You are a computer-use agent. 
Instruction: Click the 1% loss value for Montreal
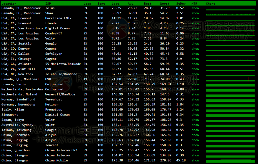[x=85, y=79]
